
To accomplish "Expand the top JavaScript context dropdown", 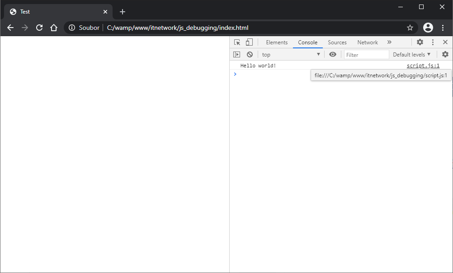I will (291, 54).
